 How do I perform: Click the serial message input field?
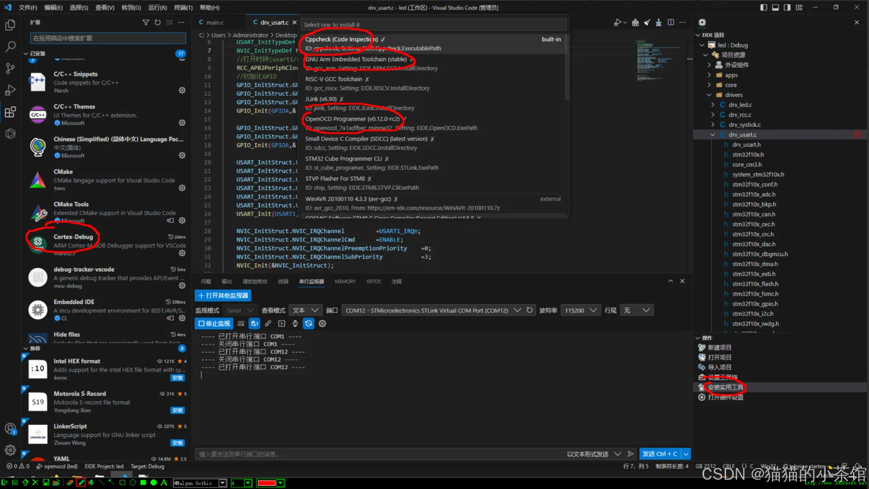click(x=379, y=454)
